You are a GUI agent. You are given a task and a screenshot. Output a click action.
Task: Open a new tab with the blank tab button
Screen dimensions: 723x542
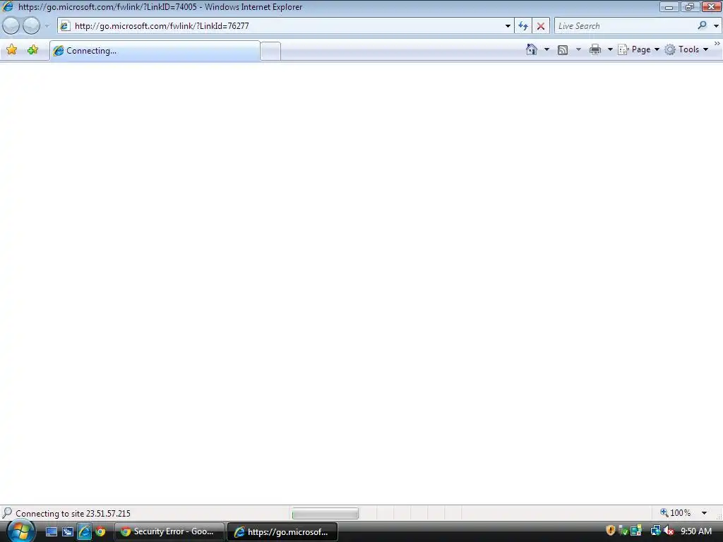(x=270, y=51)
